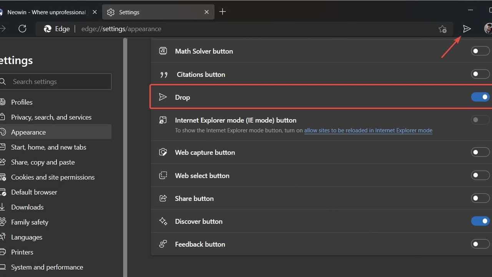Click the Math Solver button row icon
Screen dimensions: 492x277
pos(163,51)
